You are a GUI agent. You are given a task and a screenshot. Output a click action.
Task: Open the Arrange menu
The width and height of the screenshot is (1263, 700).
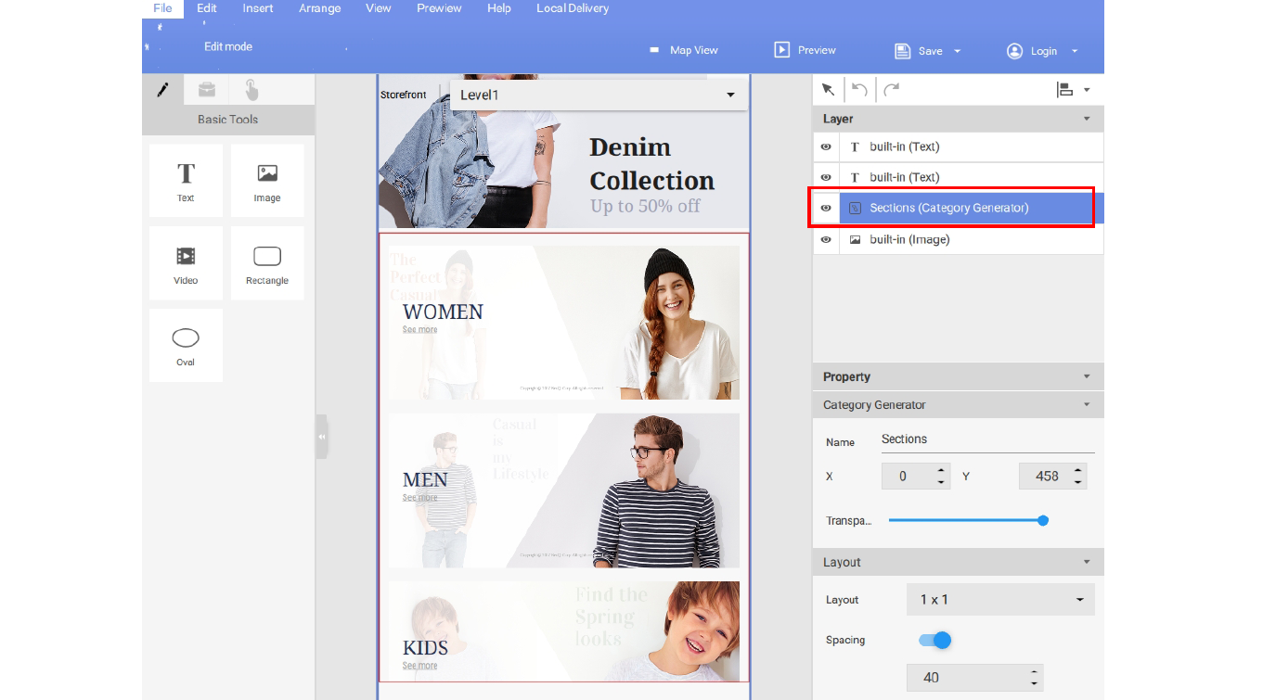point(319,8)
